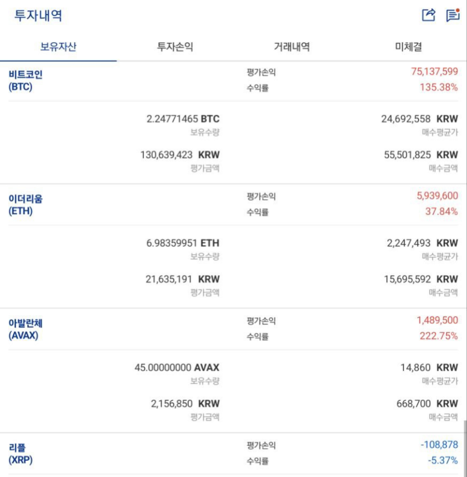This screenshot has width=467, height=477.
Task: Tap the share export icon
Action: click(429, 15)
